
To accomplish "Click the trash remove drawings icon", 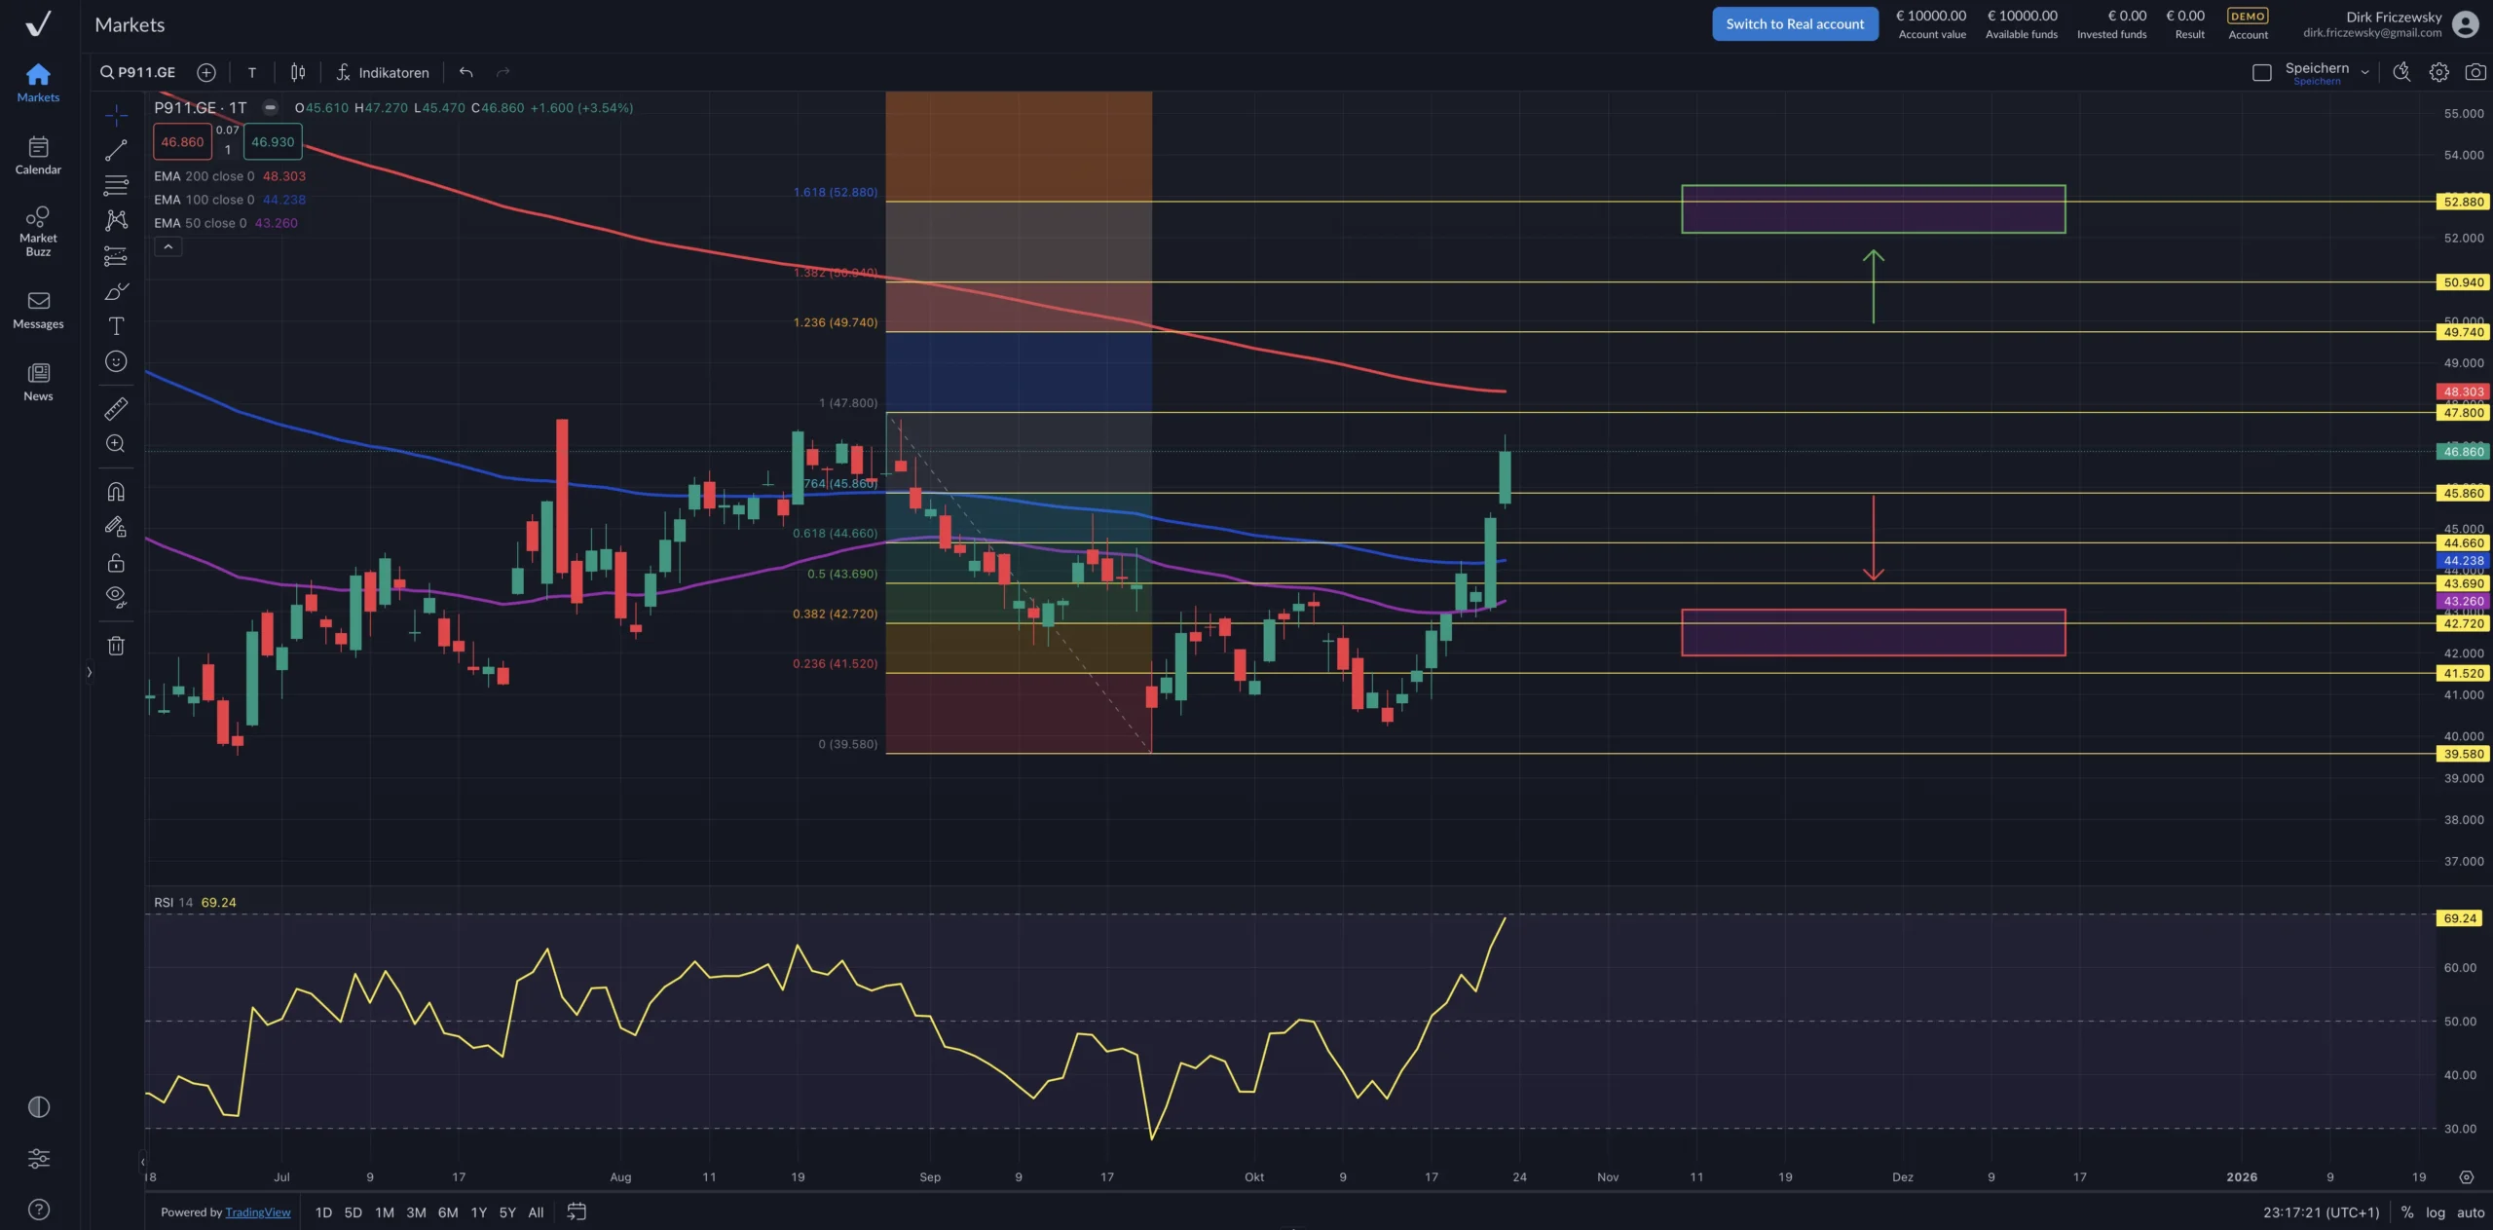I will click(116, 646).
